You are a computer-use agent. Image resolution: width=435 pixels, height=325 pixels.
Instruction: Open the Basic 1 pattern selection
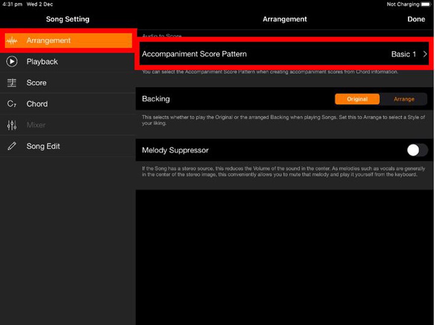403,54
